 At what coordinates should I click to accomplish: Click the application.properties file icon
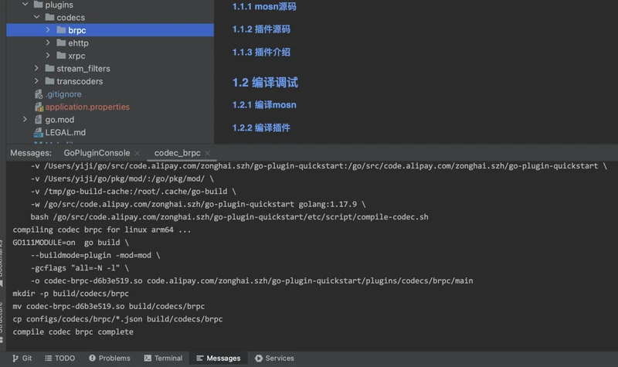(39, 107)
